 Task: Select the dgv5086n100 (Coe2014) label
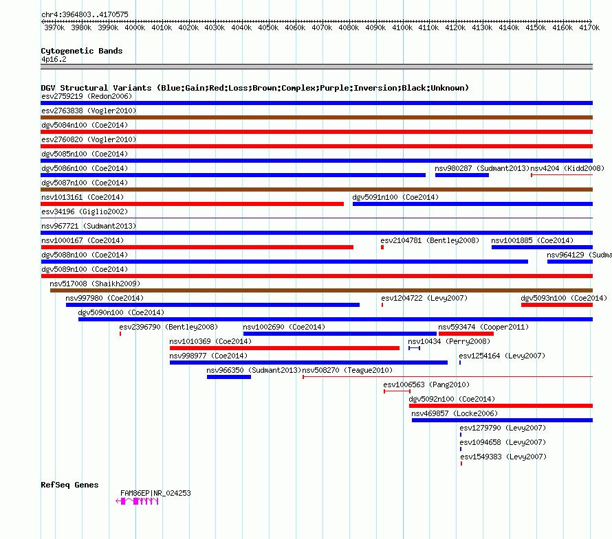tap(85, 168)
